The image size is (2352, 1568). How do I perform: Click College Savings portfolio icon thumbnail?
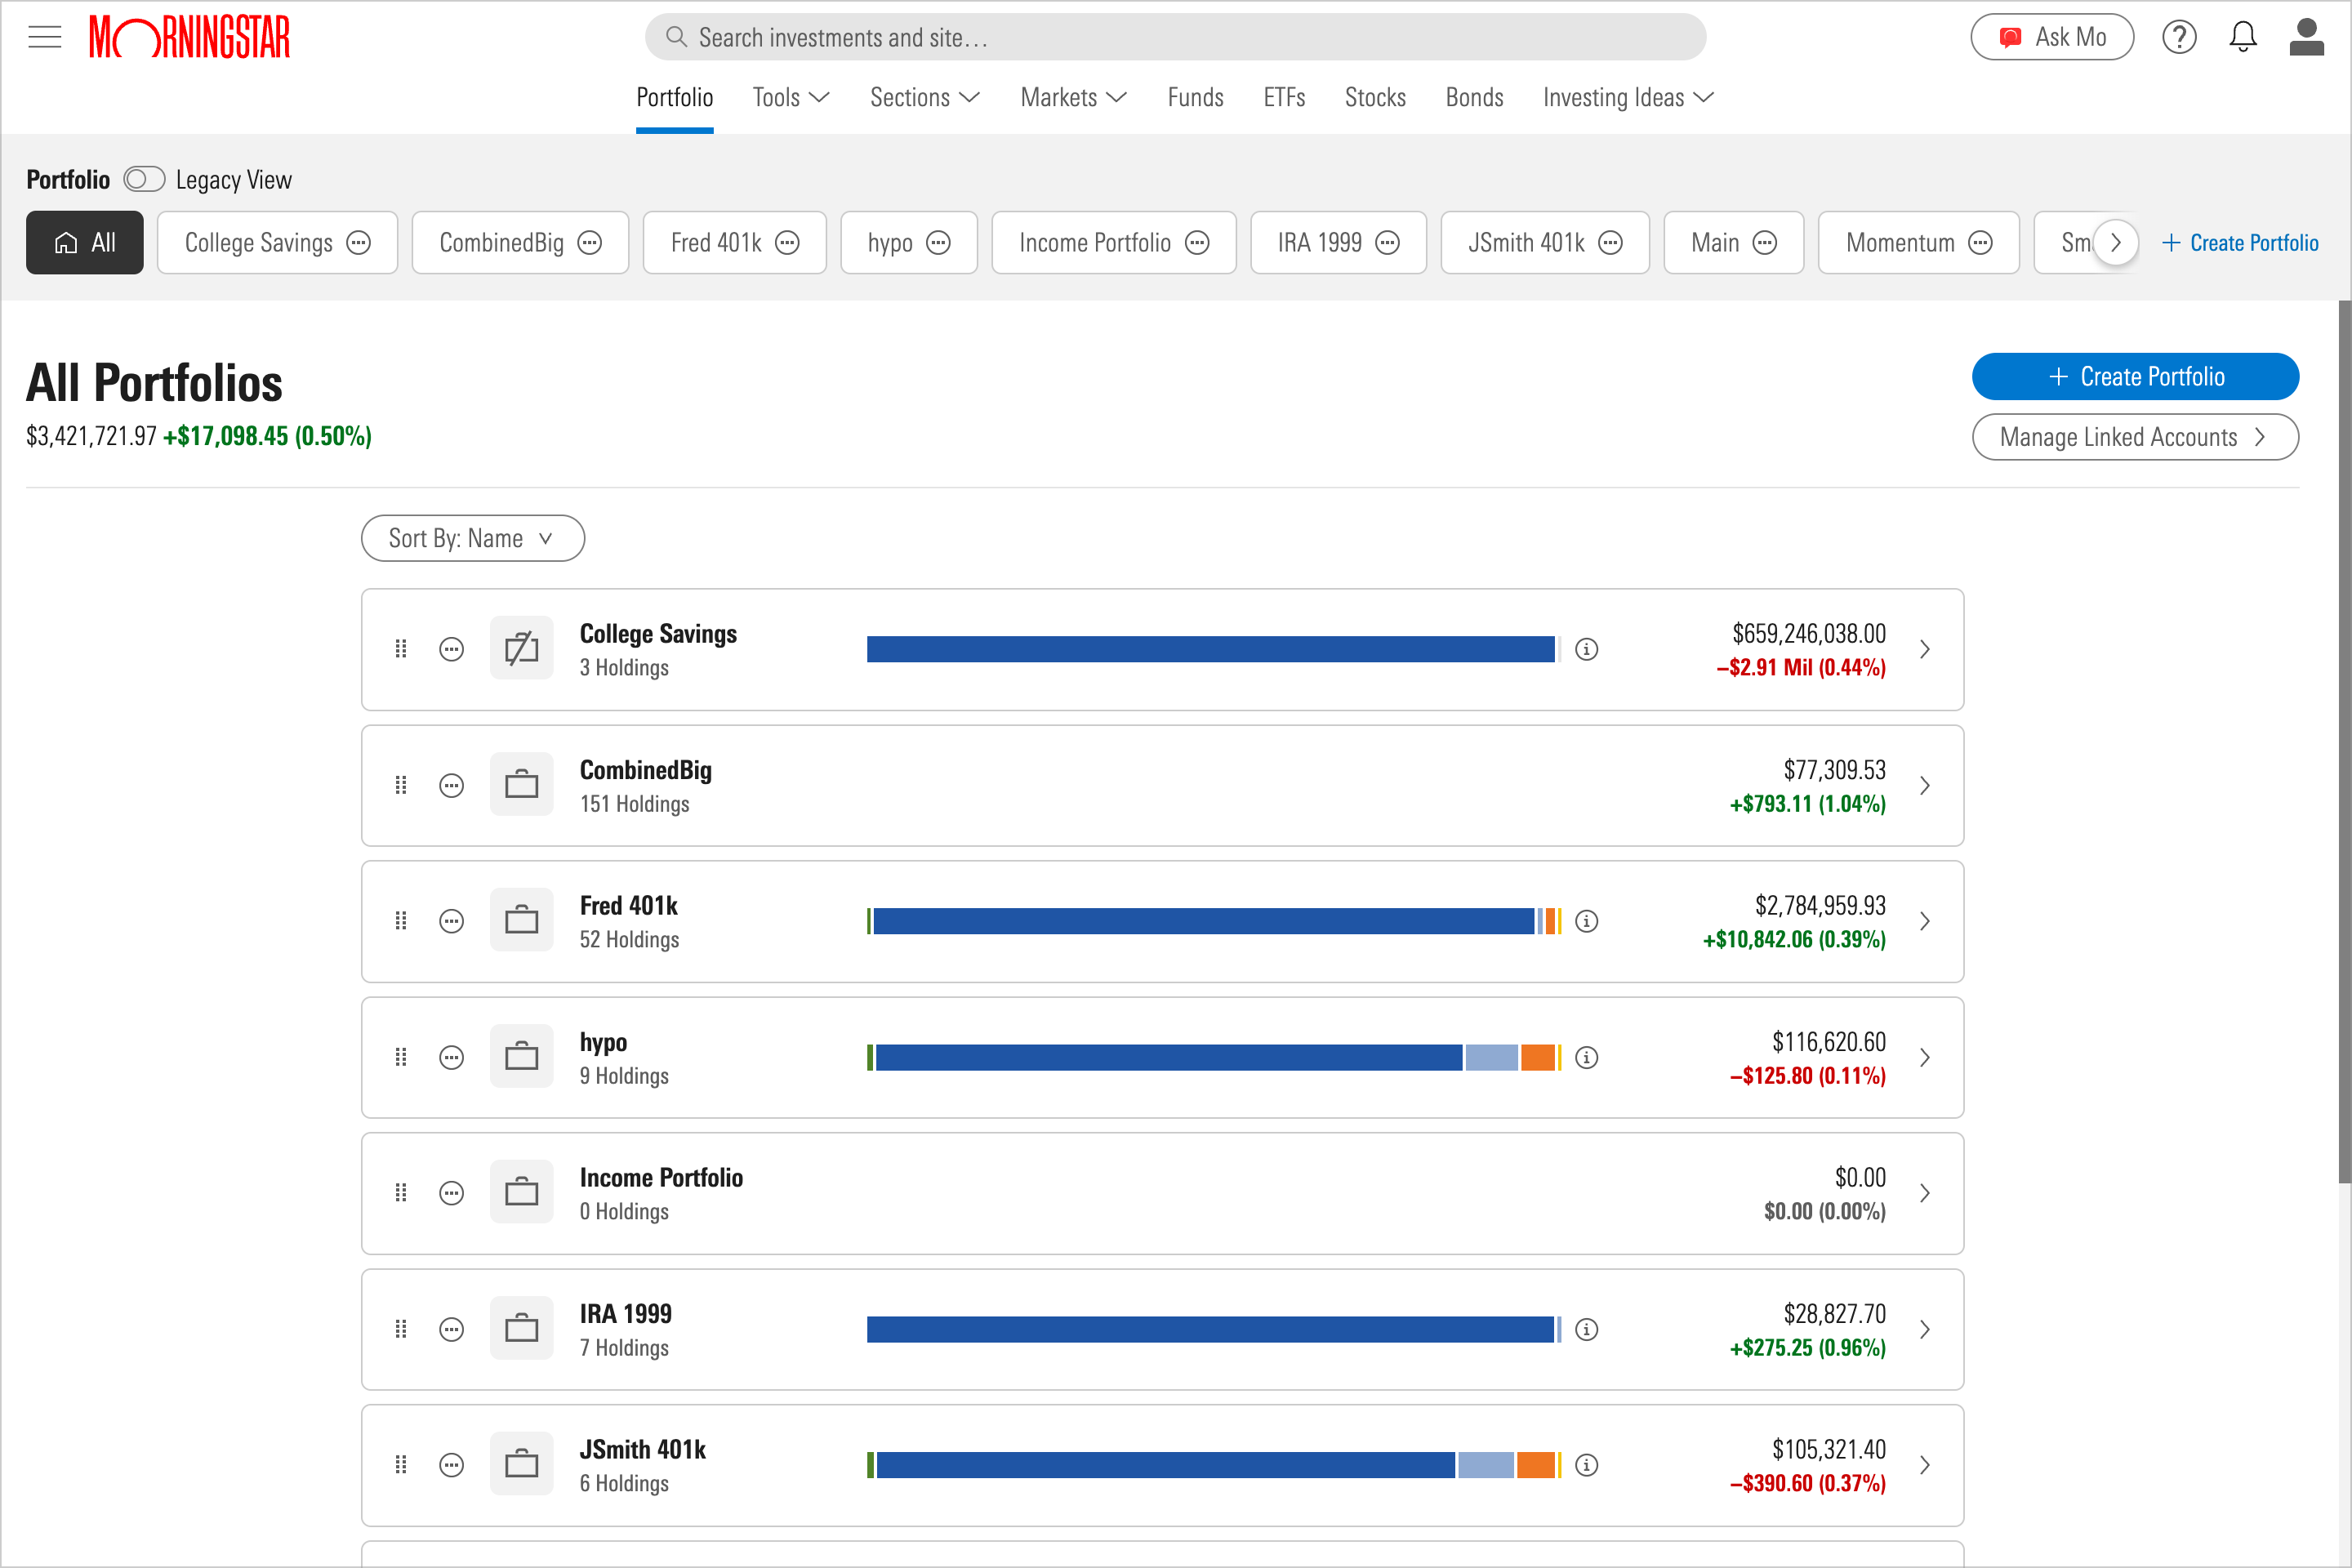click(521, 649)
